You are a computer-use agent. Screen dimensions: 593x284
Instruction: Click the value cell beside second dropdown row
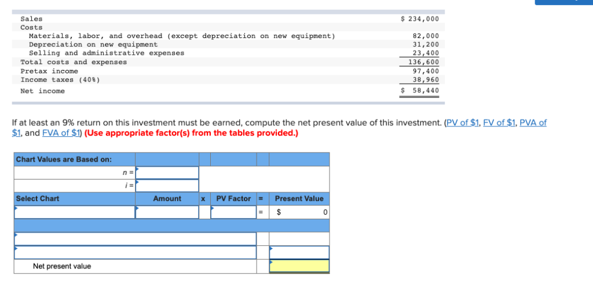[x=299, y=252]
